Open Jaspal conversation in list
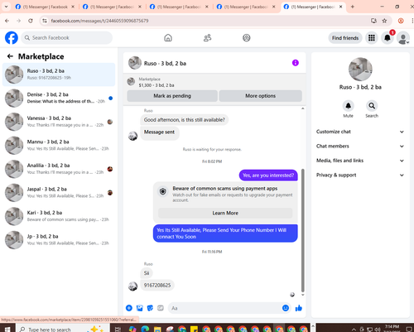 coord(59,193)
